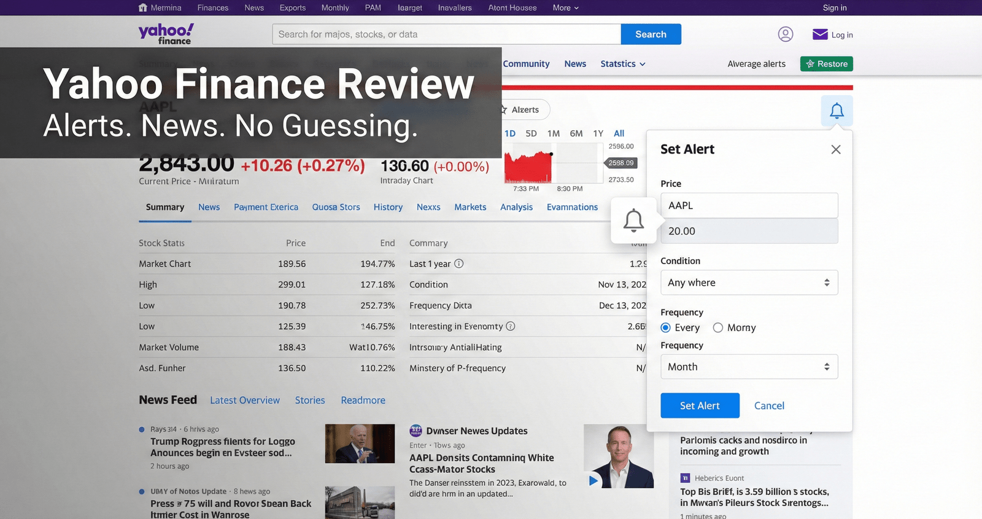Open the Trump Rogpress headline
This screenshot has width=982, height=519.
pos(223,447)
